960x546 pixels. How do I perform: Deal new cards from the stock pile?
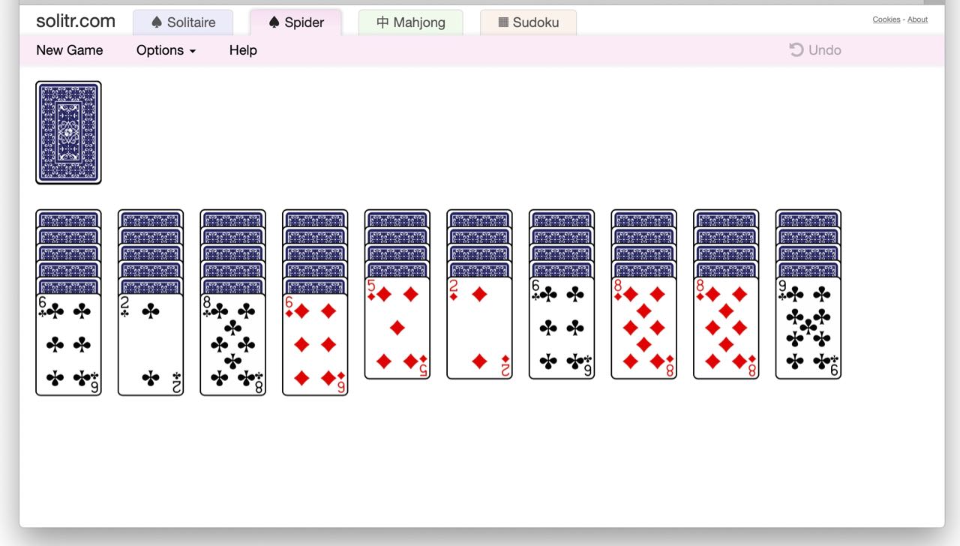tap(68, 132)
